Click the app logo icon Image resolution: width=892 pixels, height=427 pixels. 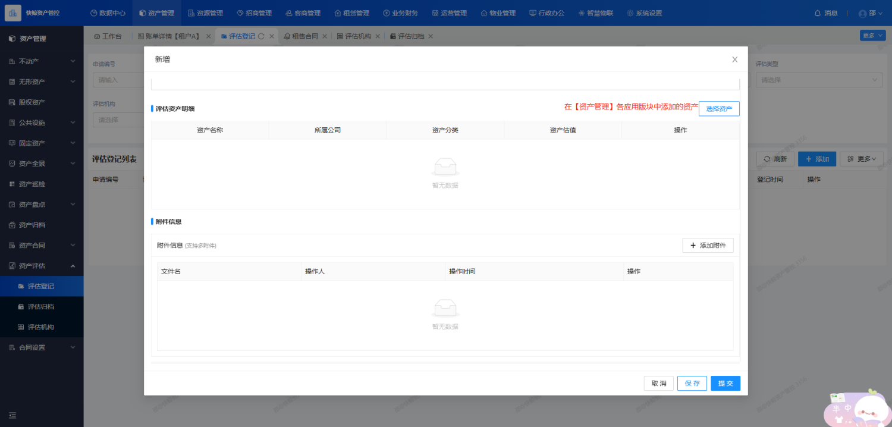12,12
